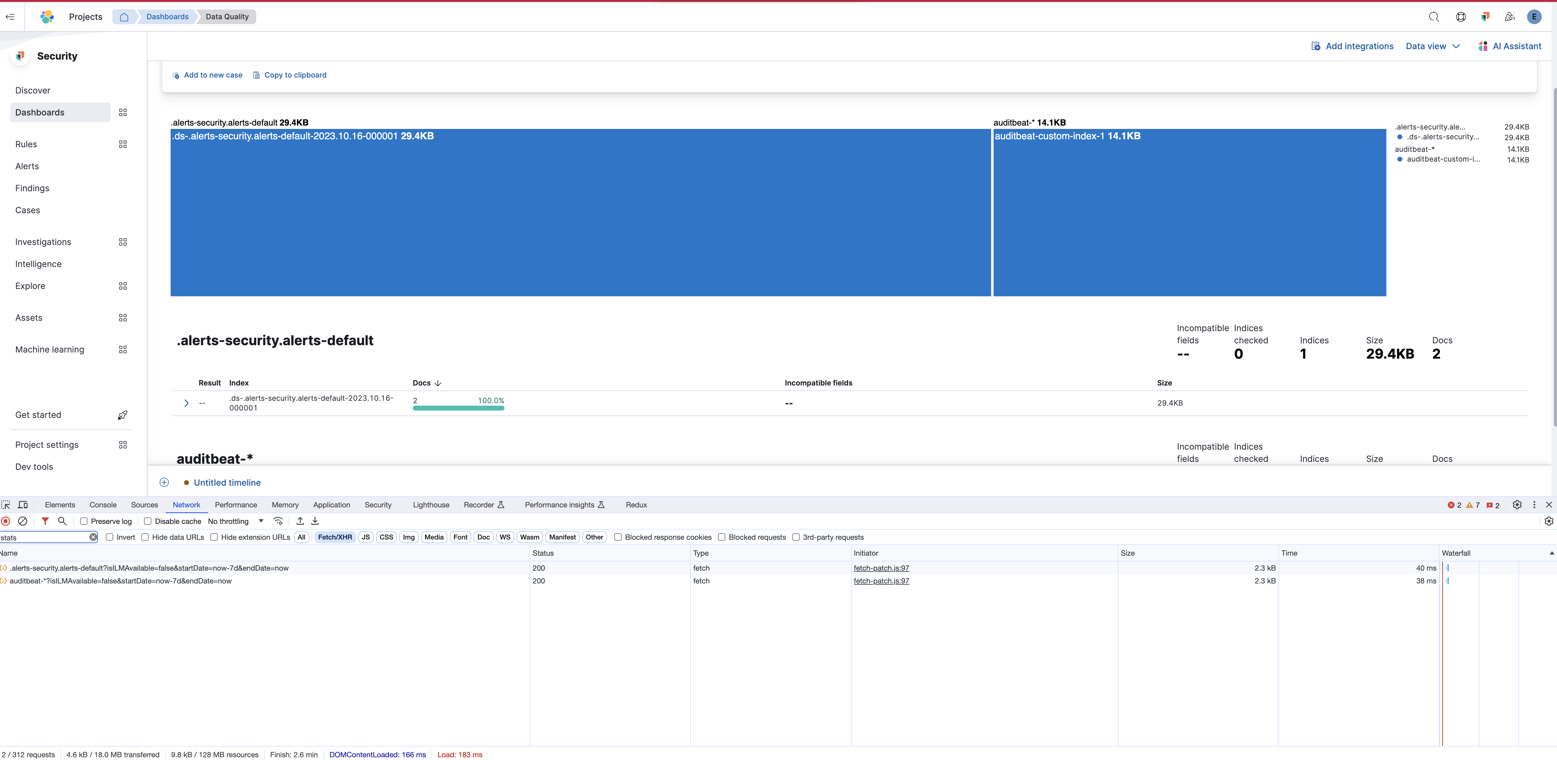Switch to the Performance tab
The width and height of the screenshot is (1557, 760).
tap(236, 505)
